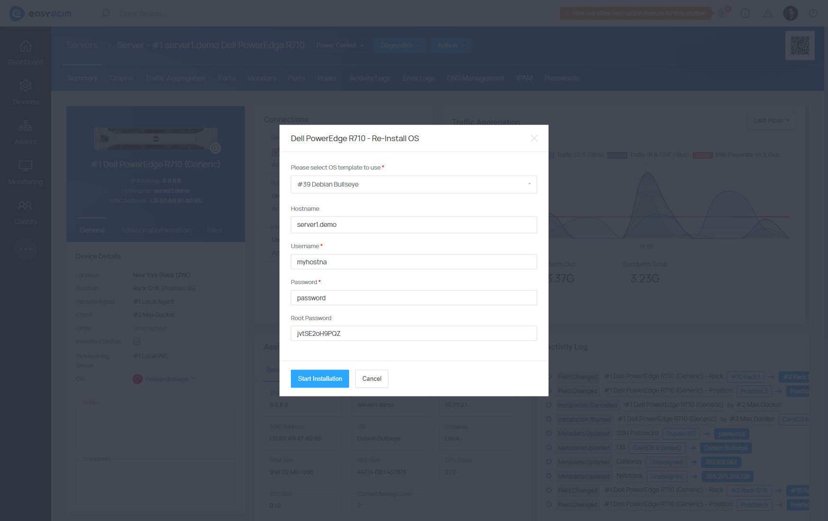
Task: Switch to the Summary tab
Action: tap(82, 78)
